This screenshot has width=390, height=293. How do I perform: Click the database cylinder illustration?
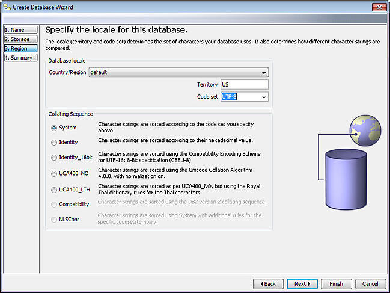point(346,179)
